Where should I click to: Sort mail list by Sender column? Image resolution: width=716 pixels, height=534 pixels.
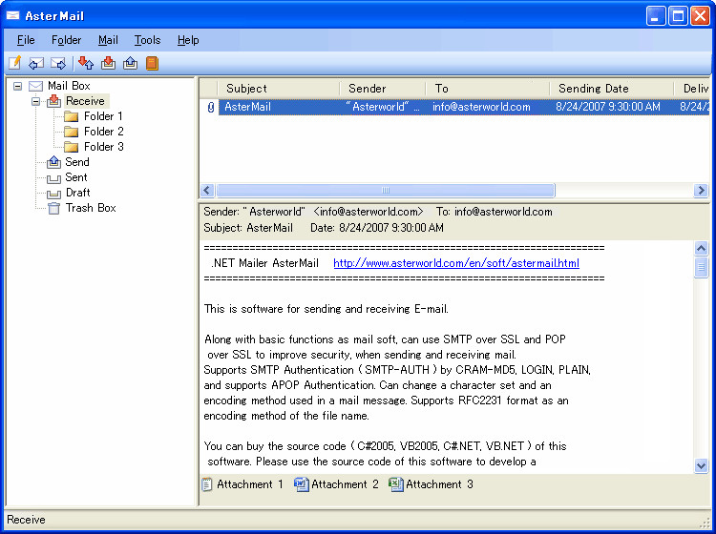tap(383, 89)
